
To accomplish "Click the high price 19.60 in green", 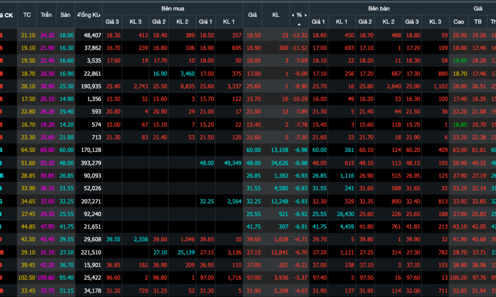I will 460,61.
